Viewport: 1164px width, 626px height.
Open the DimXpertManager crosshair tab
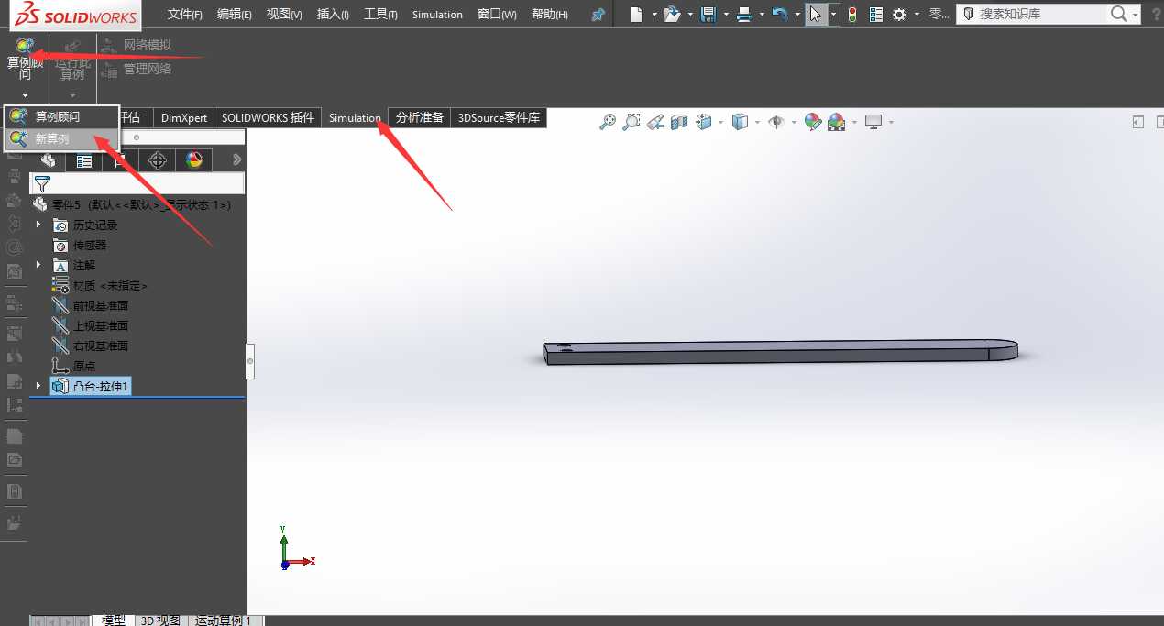click(158, 160)
